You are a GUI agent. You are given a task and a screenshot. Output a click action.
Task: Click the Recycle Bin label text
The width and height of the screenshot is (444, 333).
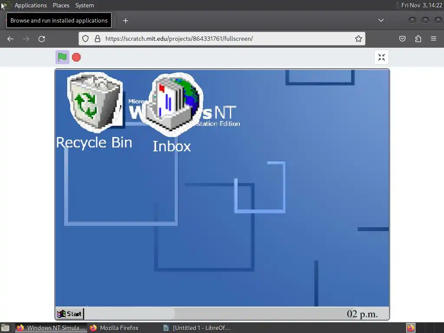[94, 142]
